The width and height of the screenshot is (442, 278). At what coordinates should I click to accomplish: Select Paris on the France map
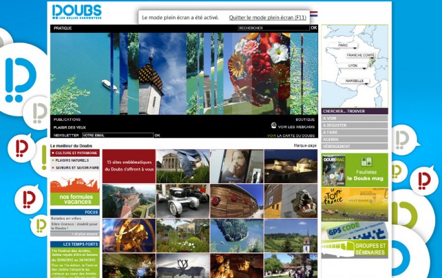pos(343,46)
